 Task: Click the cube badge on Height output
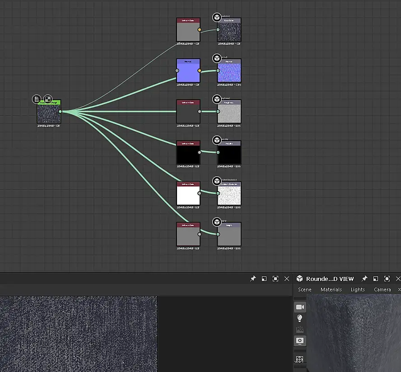pos(217,222)
